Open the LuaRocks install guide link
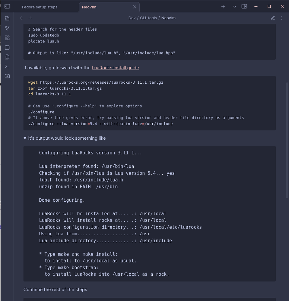The height and width of the screenshot is (301, 289). [x=115, y=68]
